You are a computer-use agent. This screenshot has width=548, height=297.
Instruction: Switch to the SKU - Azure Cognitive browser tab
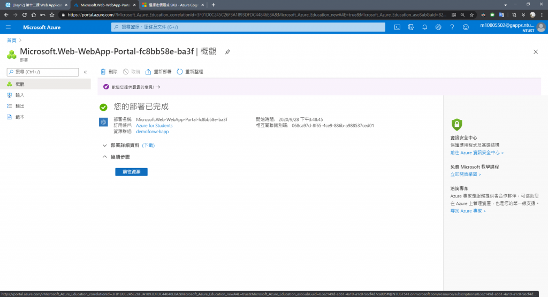(173, 5)
